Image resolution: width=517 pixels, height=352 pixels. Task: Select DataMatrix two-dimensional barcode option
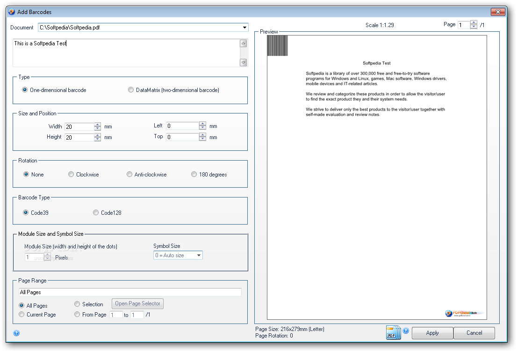coord(131,90)
